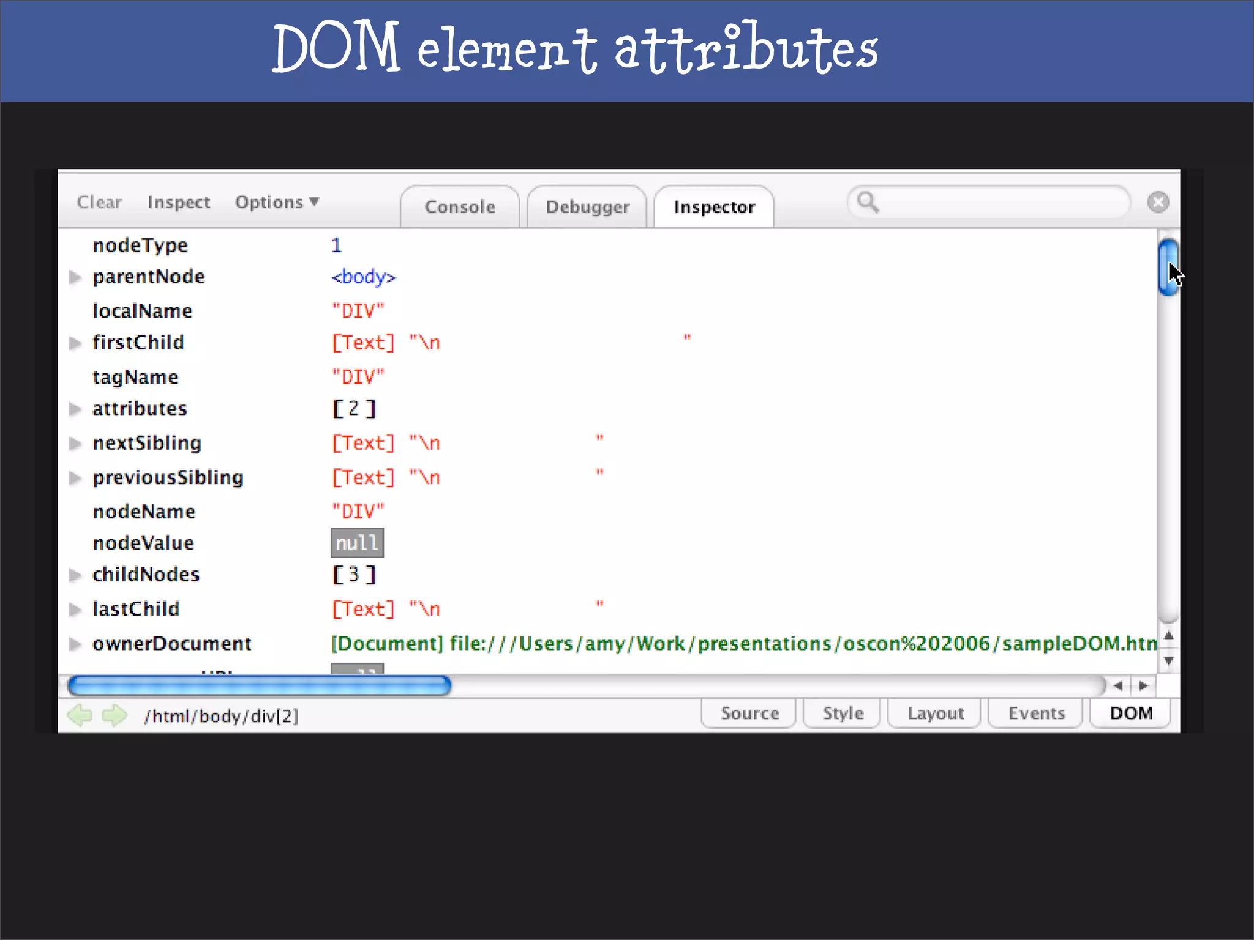
Task: Click the green back arrow icon
Action: point(80,715)
